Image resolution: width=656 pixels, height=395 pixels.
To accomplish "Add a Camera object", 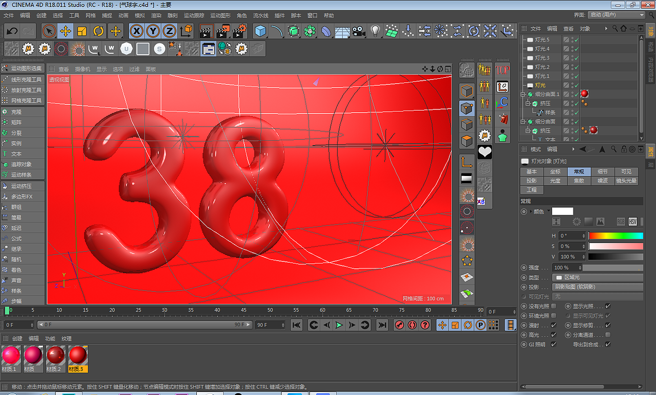I will 358,31.
